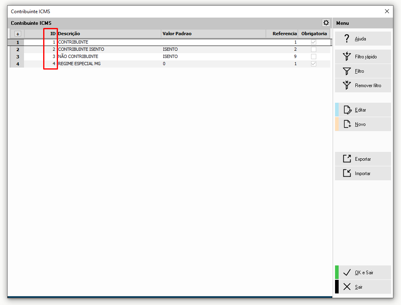Toggle Obrigatoria checkbox for NÃO CONTRIBUINTE
The height and width of the screenshot is (305, 401).
coord(313,56)
